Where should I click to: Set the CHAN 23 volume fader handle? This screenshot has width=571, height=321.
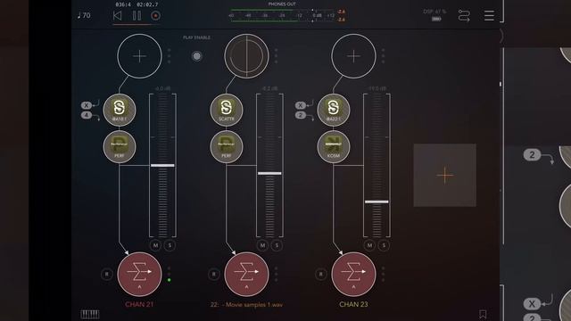377,202
